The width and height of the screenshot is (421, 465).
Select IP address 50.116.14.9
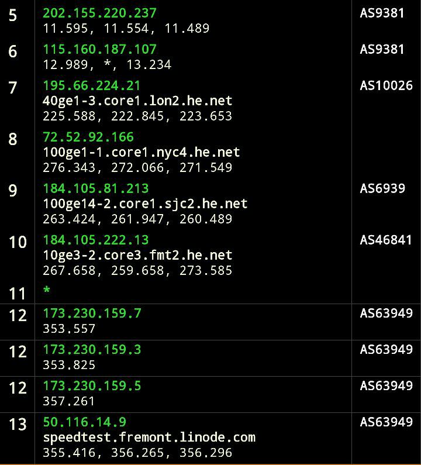(x=85, y=422)
